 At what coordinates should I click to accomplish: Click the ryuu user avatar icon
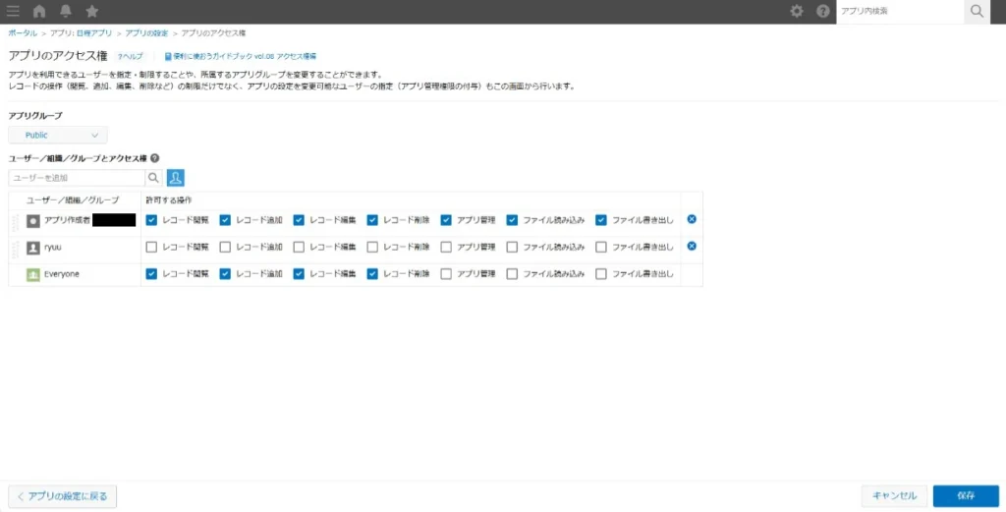pyautogui.click(x=33, y=247)
